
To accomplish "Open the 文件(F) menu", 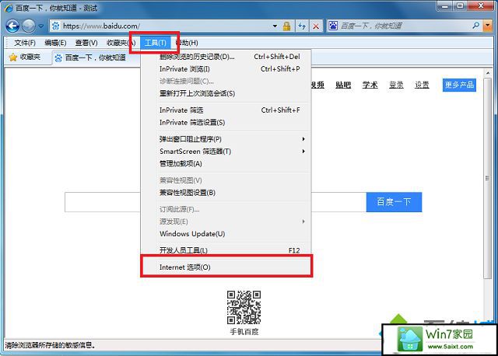I will (25, 43).
